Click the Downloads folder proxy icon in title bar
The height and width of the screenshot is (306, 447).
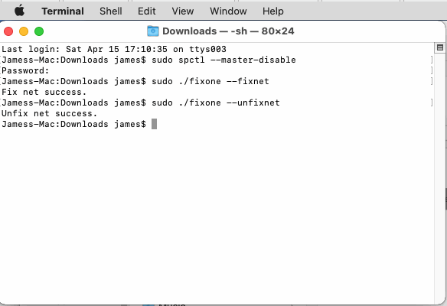tap(153, 31)
